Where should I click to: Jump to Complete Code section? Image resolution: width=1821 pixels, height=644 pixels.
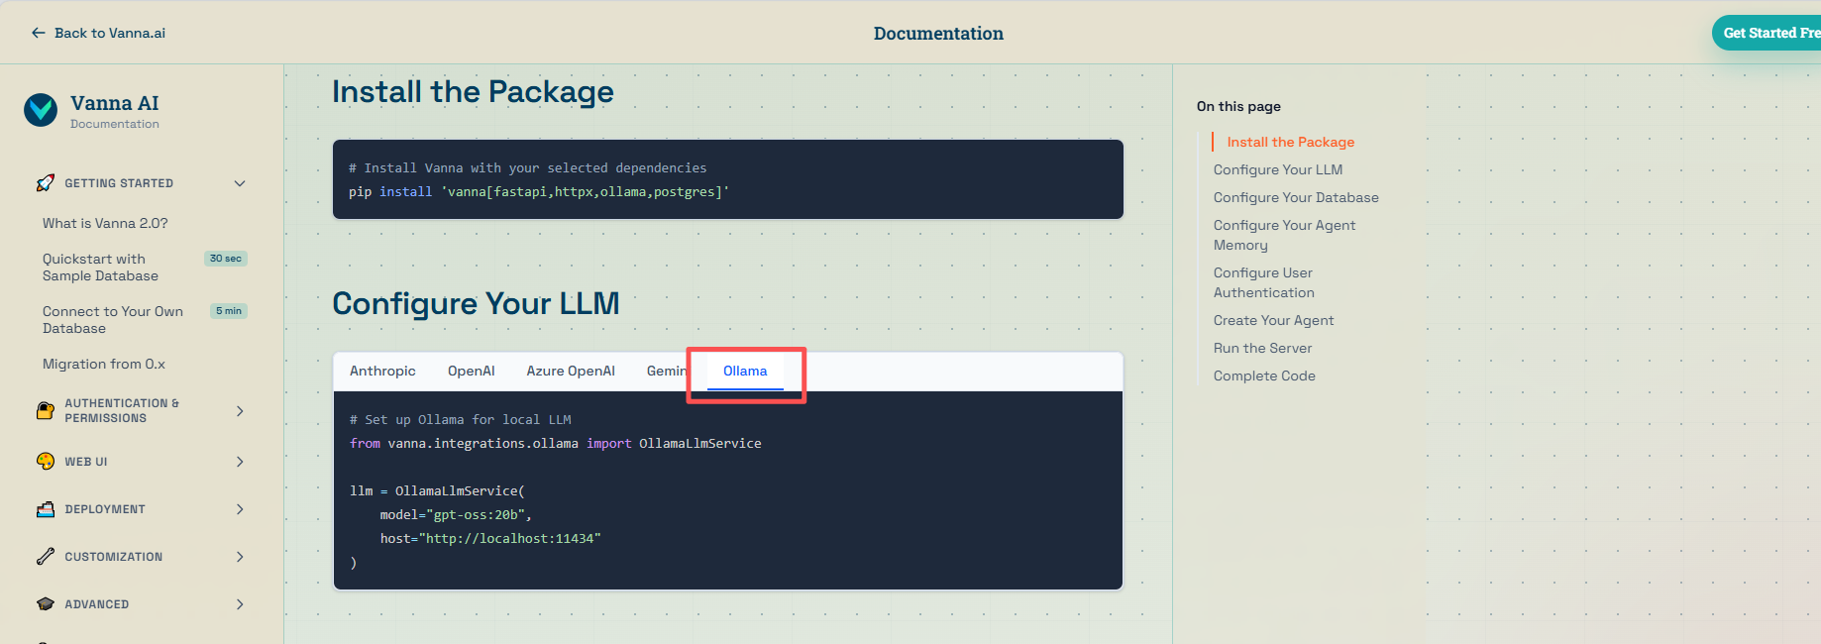tap(1264, 376)
